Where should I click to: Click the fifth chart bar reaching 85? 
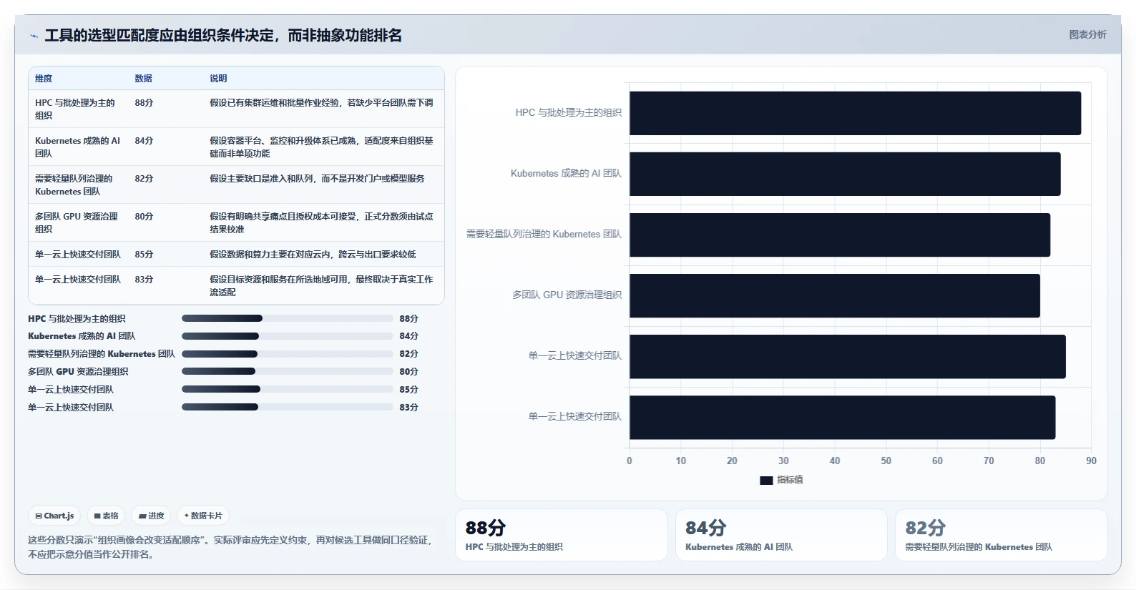pyautogui.click(x=848, y=356)
